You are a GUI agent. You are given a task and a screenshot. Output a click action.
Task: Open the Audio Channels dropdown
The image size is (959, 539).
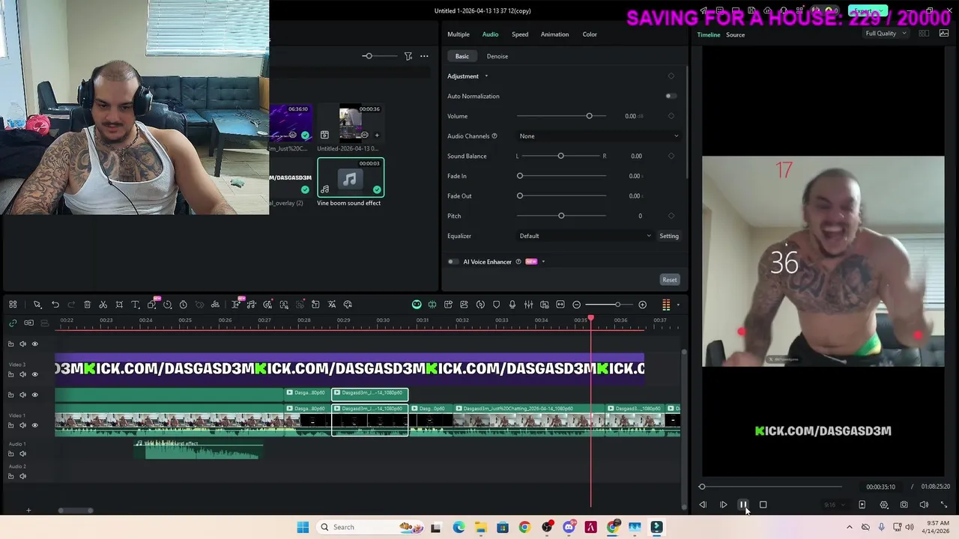599,136
